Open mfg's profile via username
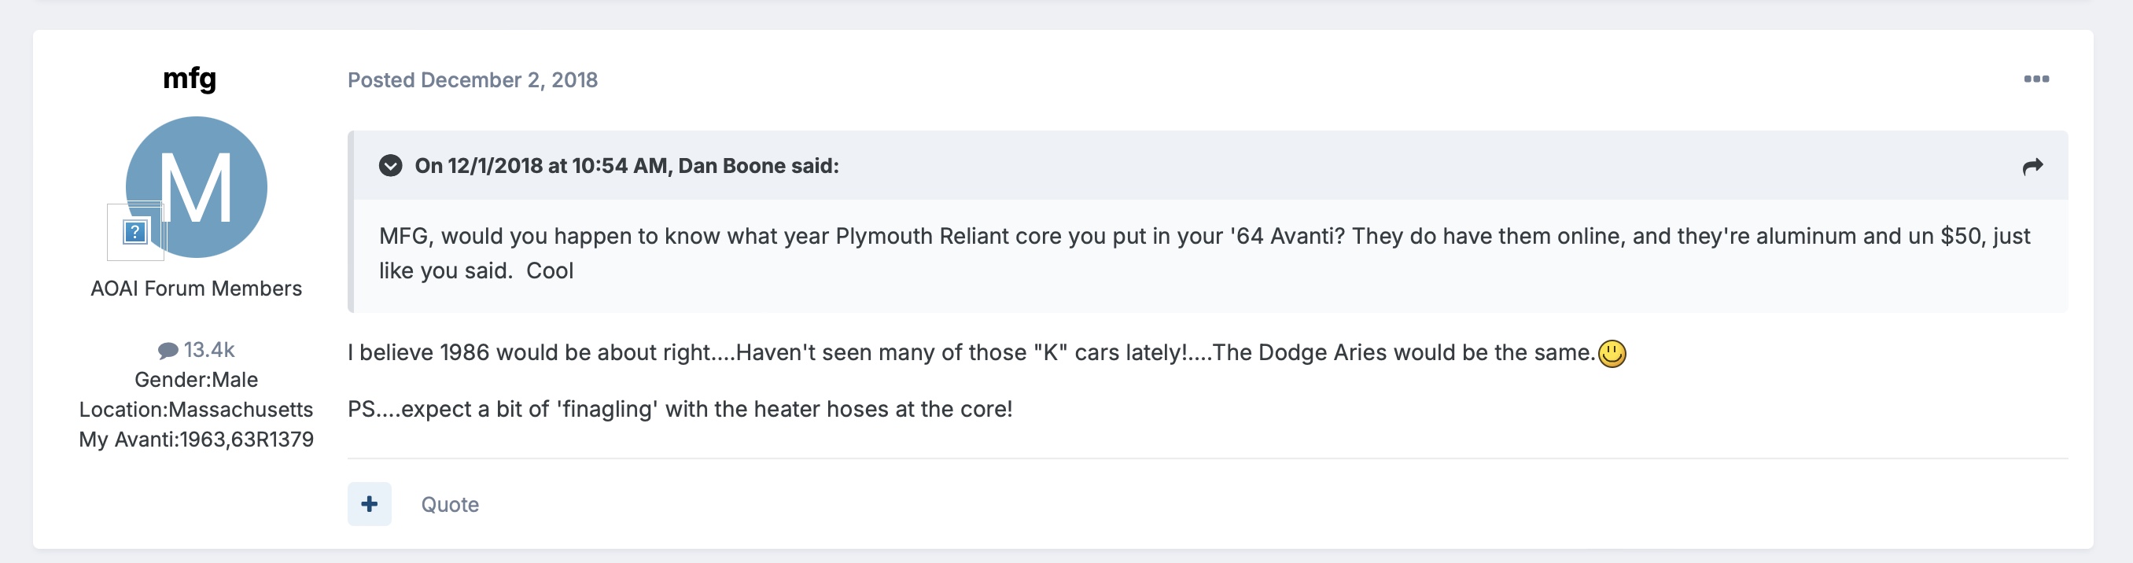The image size is (2133, 563). click(x=190, y=79)
